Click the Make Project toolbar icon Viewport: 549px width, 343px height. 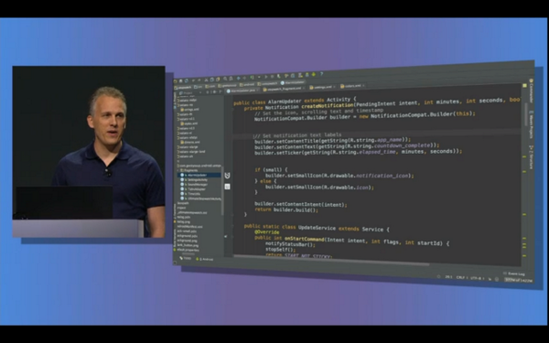click(x=252, y=78)
